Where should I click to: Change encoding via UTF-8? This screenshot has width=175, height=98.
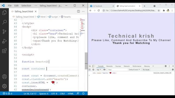point(54,94)
